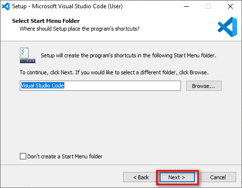This screenshot has width=242, height=188.
Task: Continue setup with the Next button
Action: 177,177
